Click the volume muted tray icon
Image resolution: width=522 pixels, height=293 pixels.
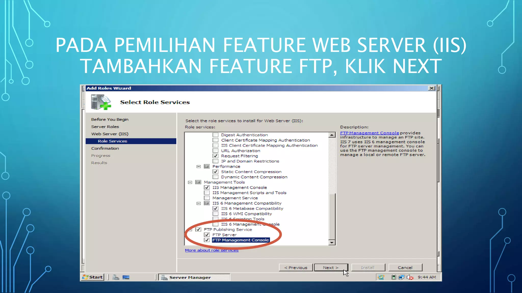pos(410,277)
